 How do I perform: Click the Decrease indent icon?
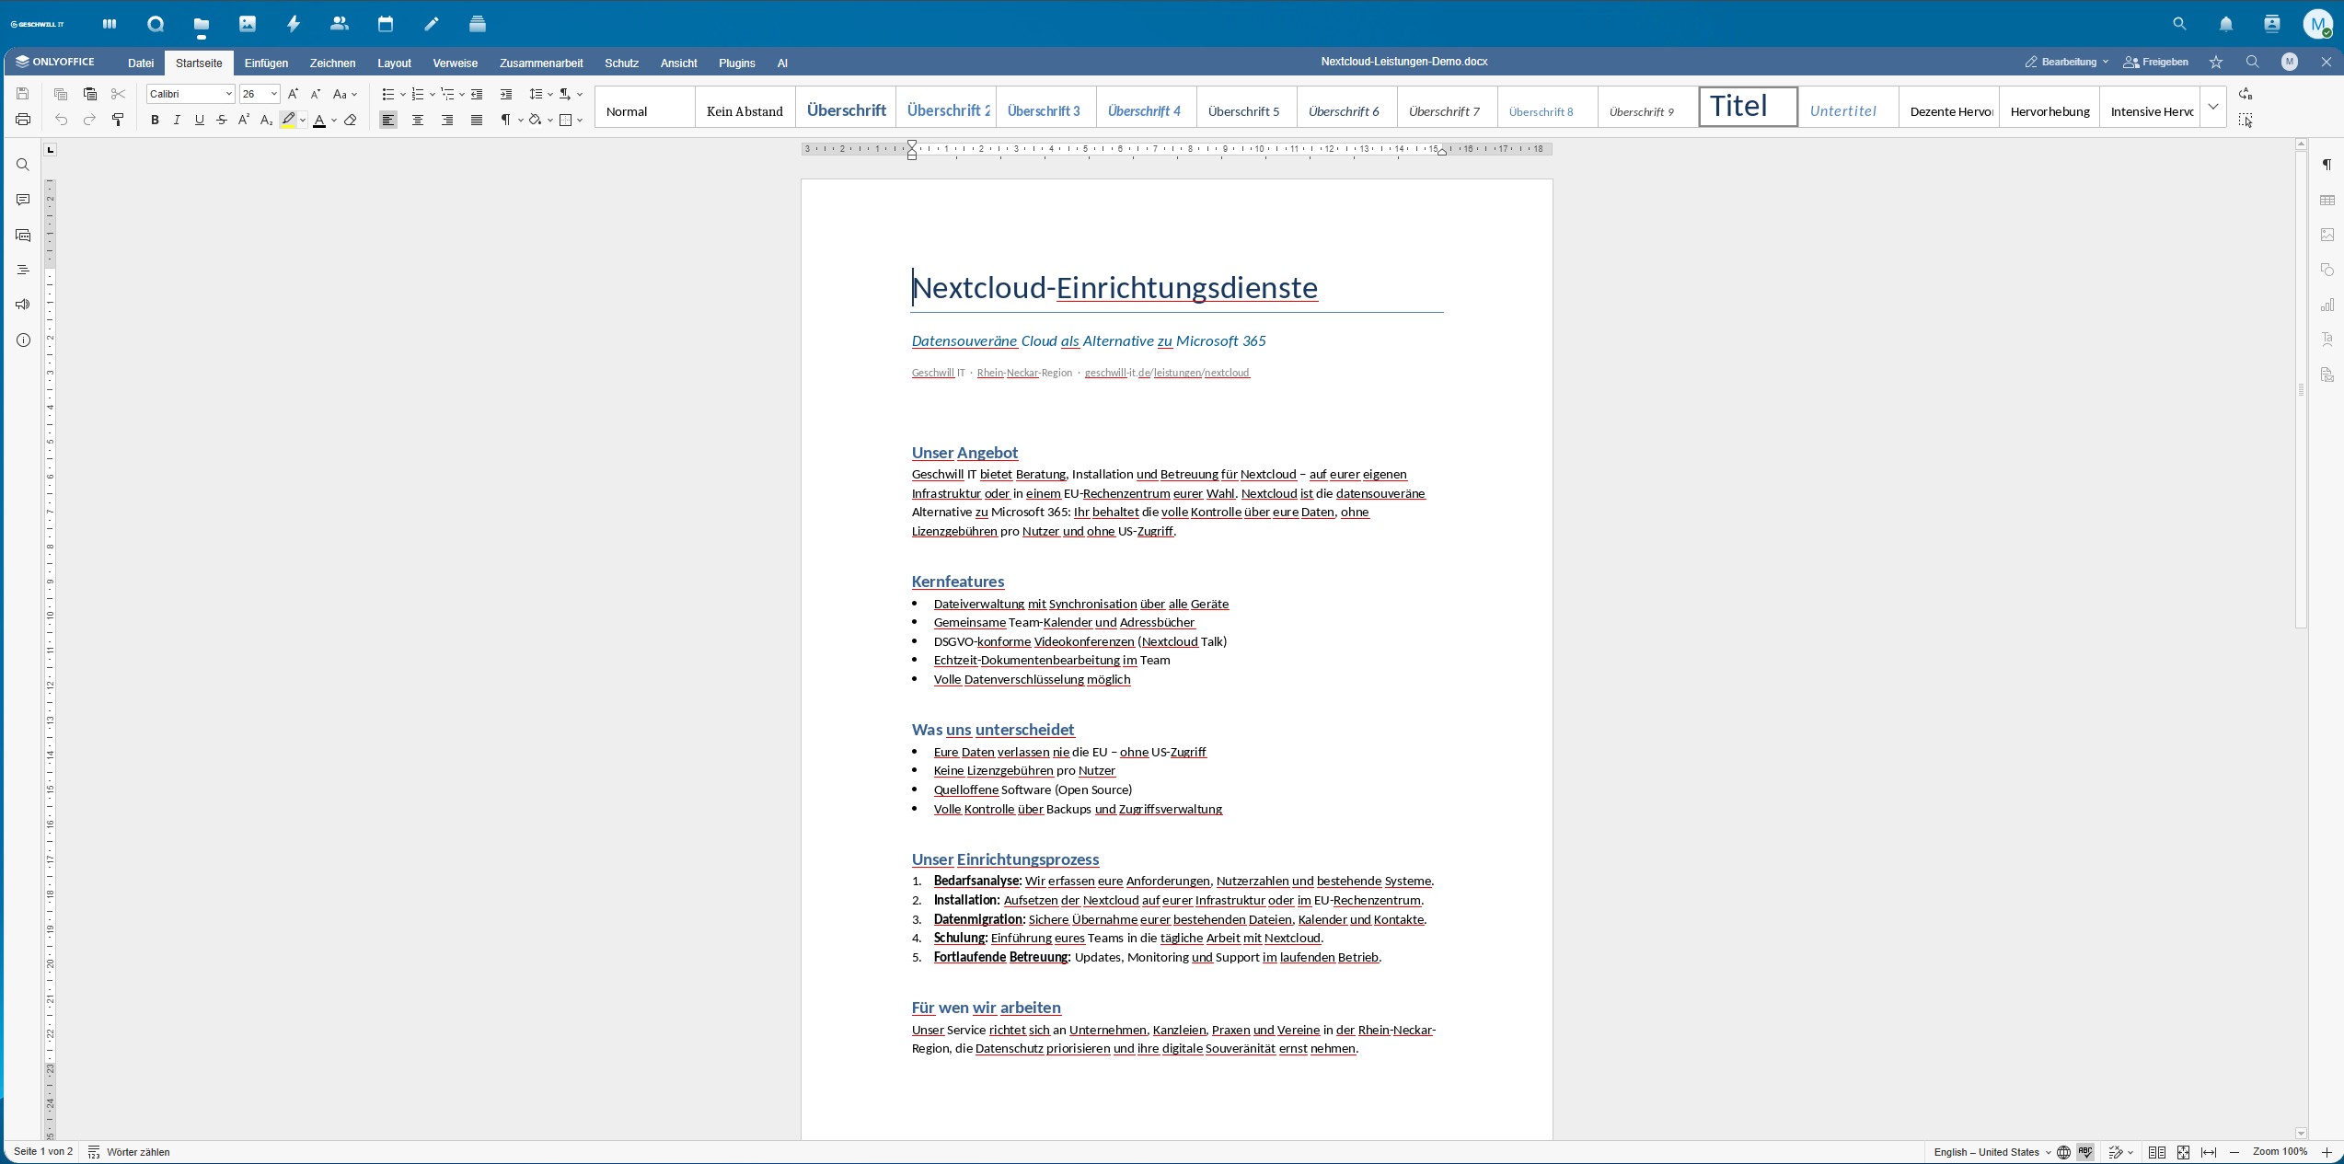477,94
